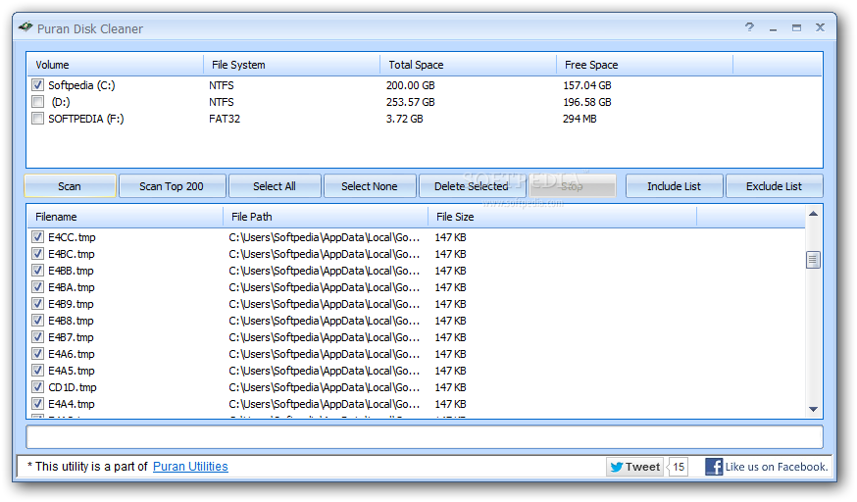Uncheck the E4BA.tmp file checkbox
This screenshot has height=502, width=857.
(x=37, y=287)
